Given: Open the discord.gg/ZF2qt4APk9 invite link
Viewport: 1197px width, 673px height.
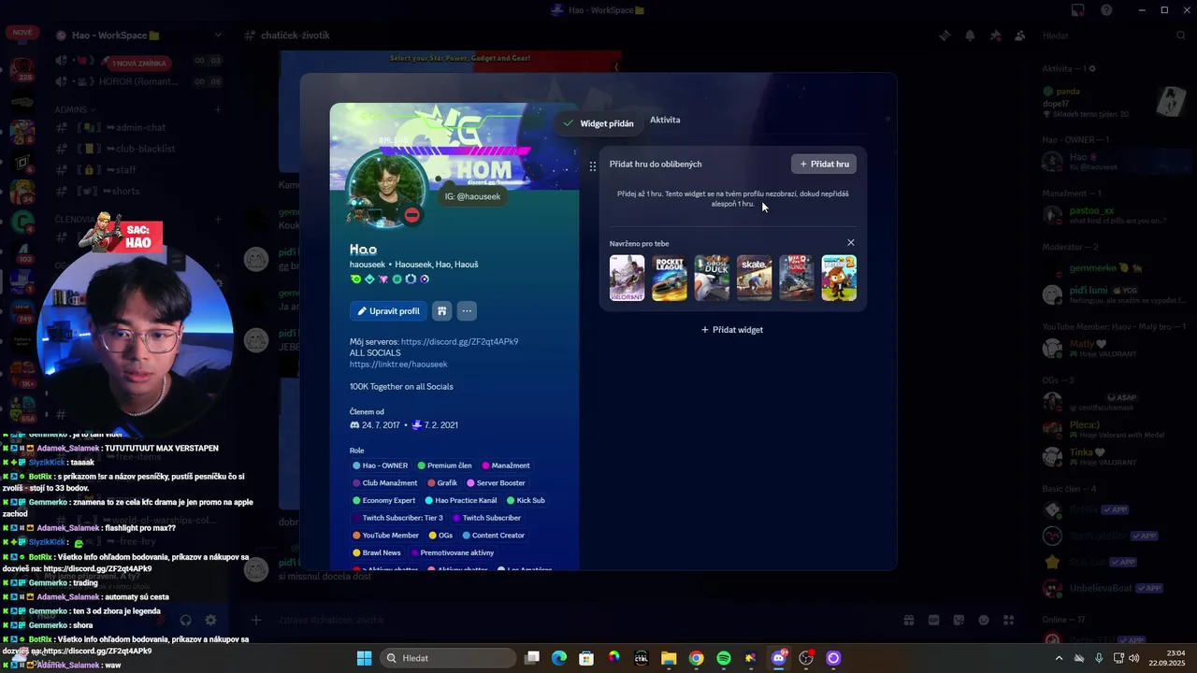Looking at the screenshot, I should click(459, 342).
